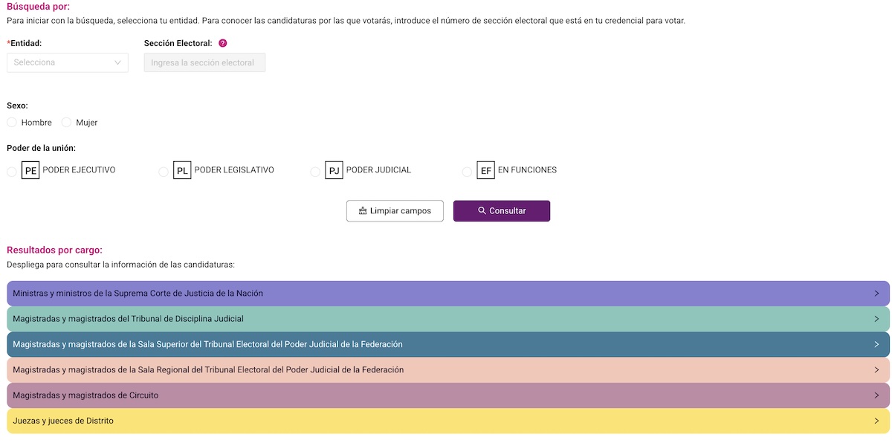The image size is (892, 443).
Task: Click the PE Poder Ejecutivo badge icon
Action: pyautogui.click(x=30, y=171)
